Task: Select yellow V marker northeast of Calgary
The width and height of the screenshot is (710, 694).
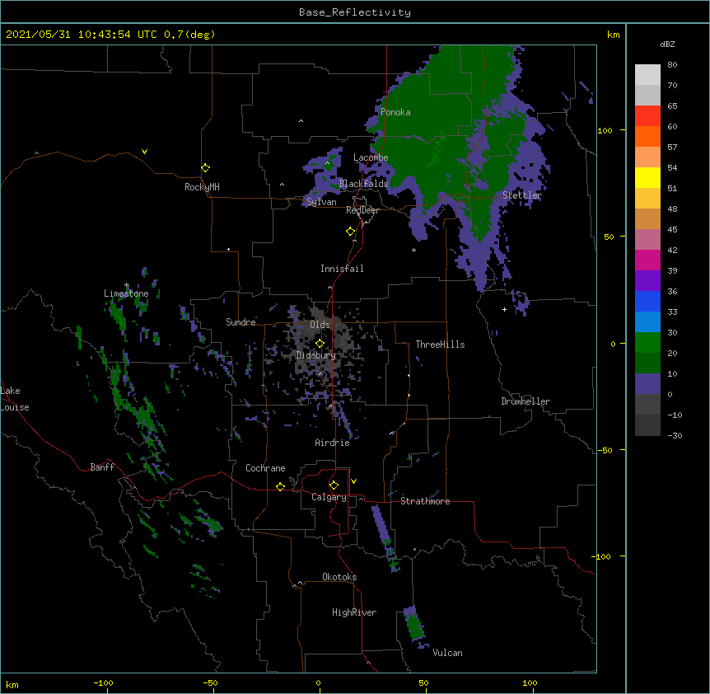Action: [x=353, y=481]
